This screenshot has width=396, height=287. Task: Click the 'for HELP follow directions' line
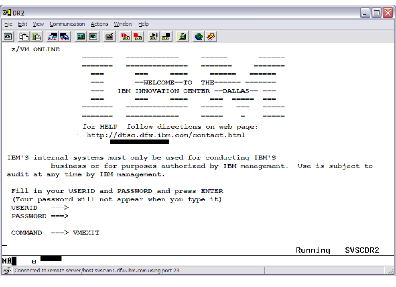pos(170,127)
